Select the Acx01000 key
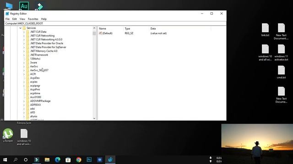Viewport: 293px width, 164px height. coord(36,97)
